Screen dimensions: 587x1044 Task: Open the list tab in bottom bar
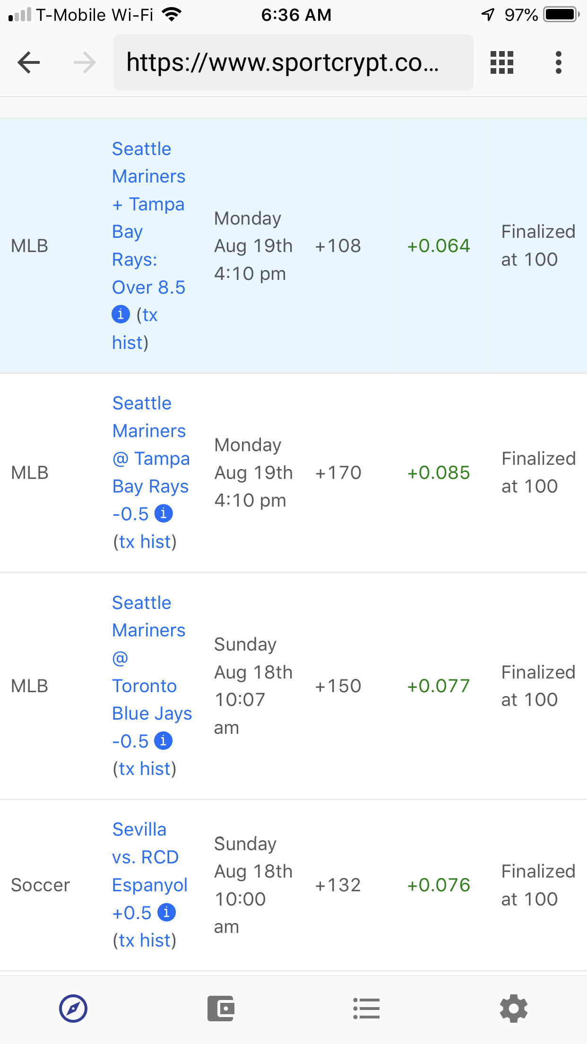[x=366, y=1009]
